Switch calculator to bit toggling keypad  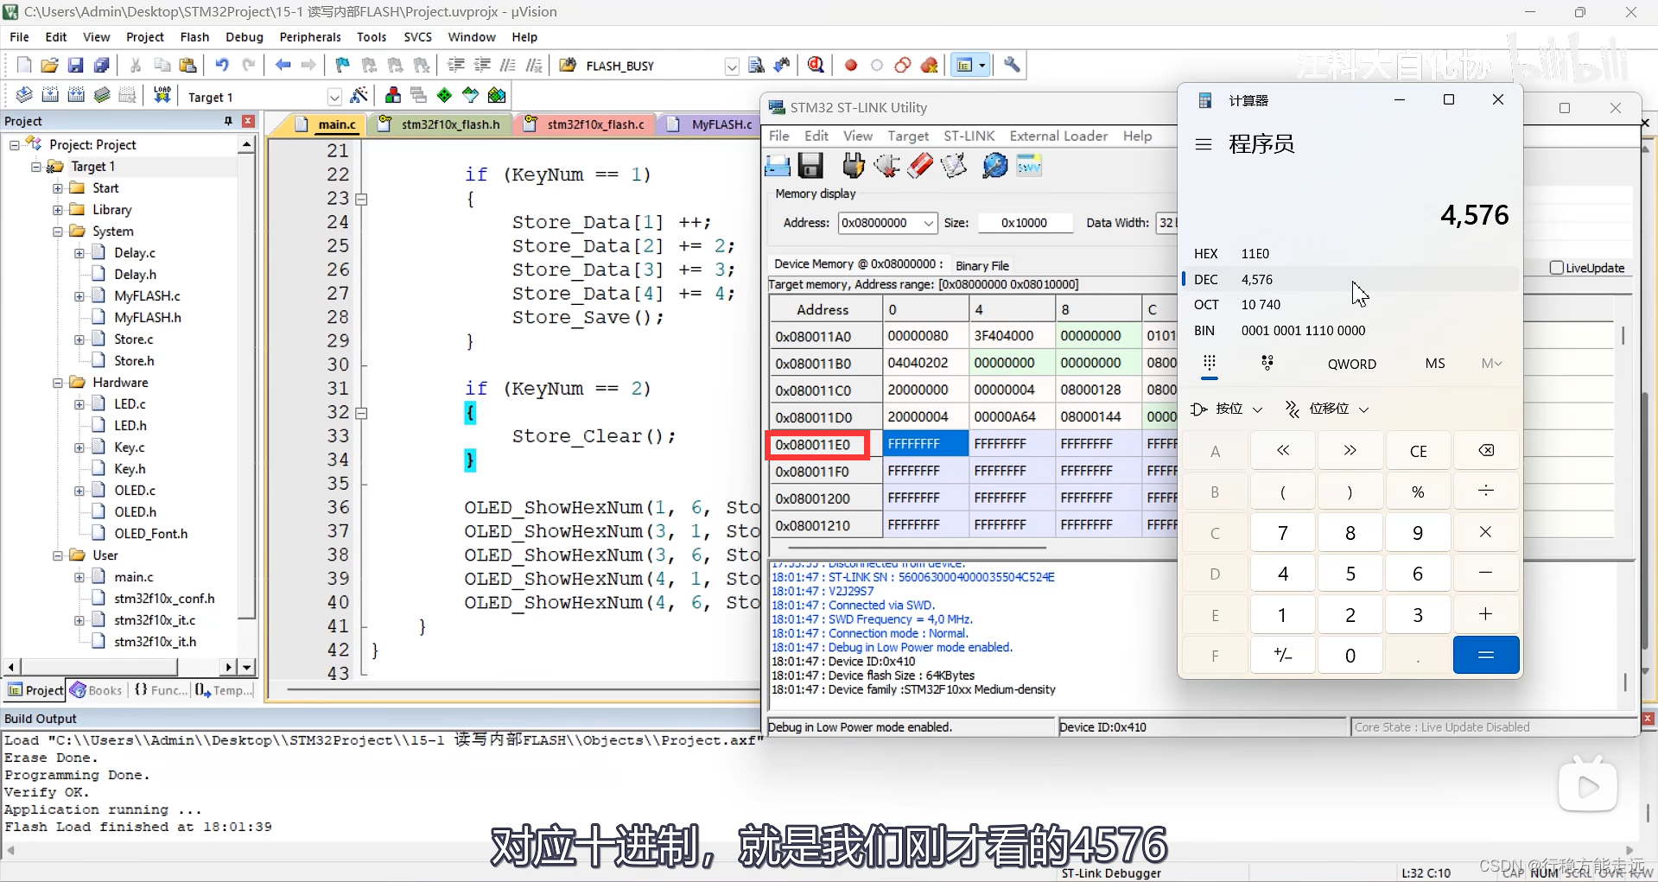click(x=1267, y=364)
